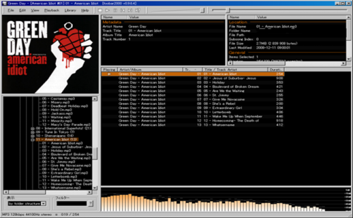This screenshot has height=218, width=353.
Task: Click the filter help question-mark button
Action: pos(90,203)
